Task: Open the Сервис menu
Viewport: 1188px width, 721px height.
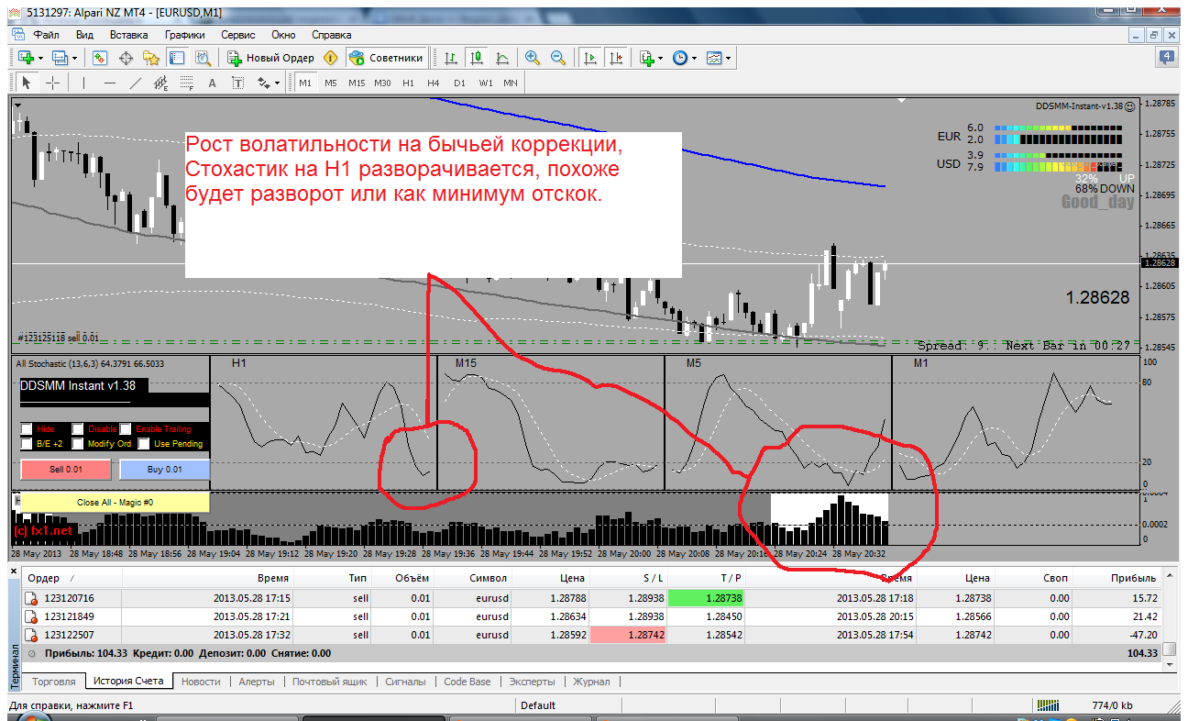Action: click(238, 34)
